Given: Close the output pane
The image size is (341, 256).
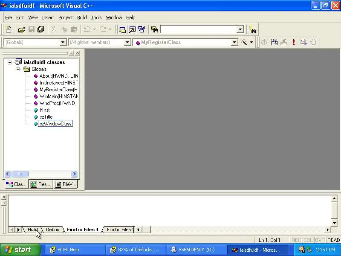Looking at the screenshot, I should coord(4,197).
